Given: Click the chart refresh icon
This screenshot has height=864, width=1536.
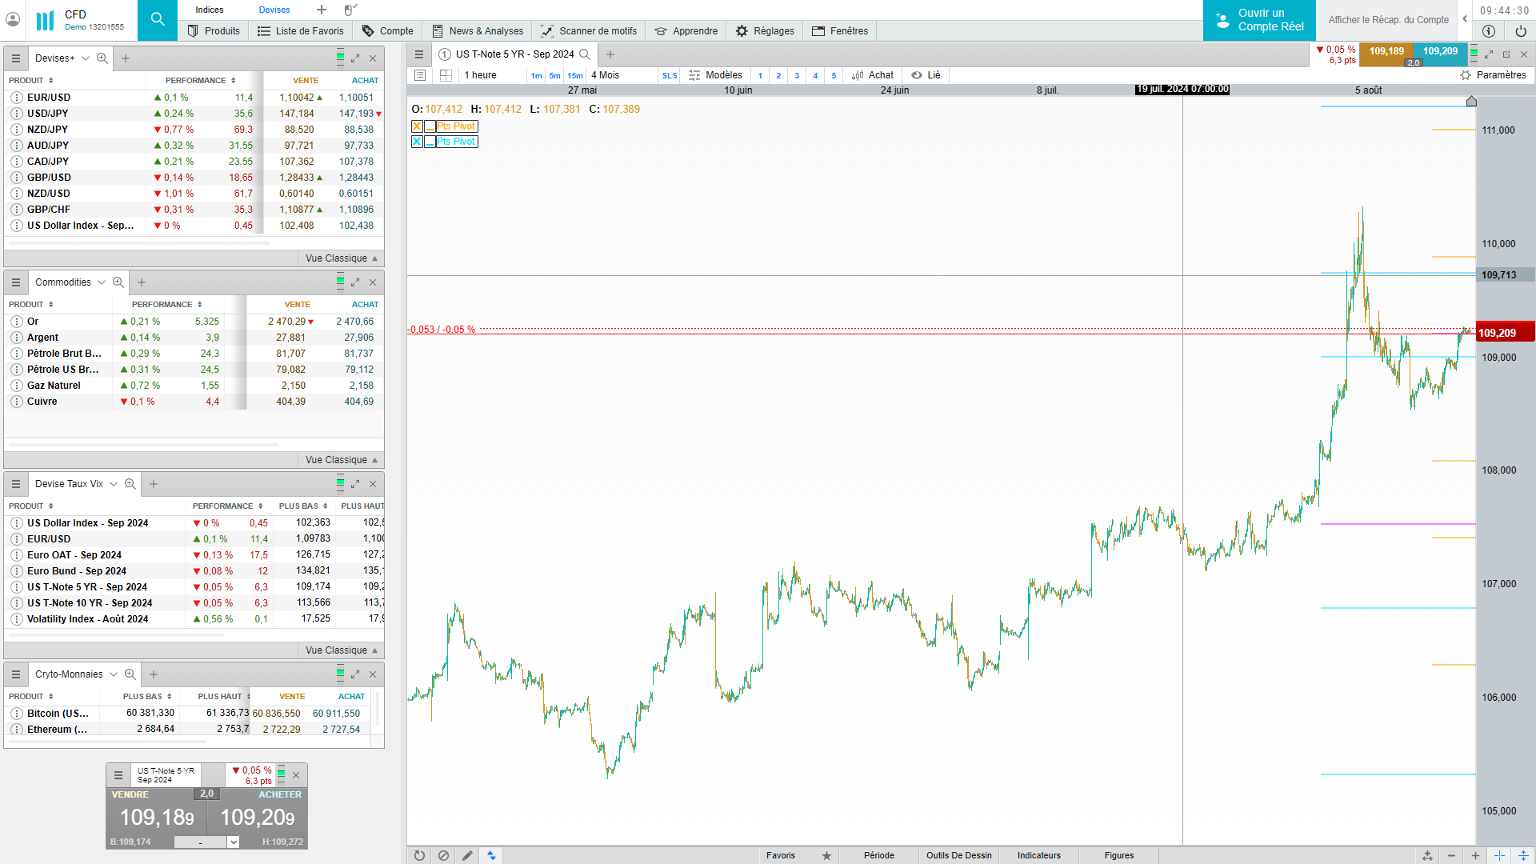Looking at the screenshot, I should (x=419, y=855).
